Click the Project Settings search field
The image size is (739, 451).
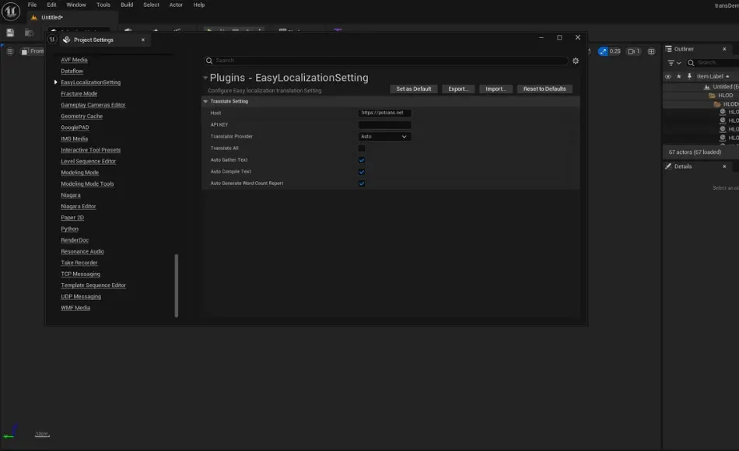point(387,61)
